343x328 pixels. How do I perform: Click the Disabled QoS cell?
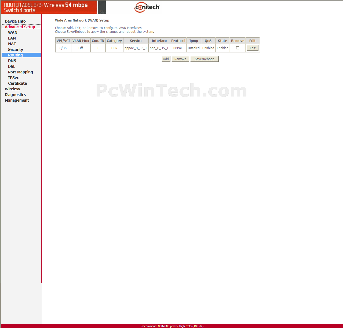208,48
